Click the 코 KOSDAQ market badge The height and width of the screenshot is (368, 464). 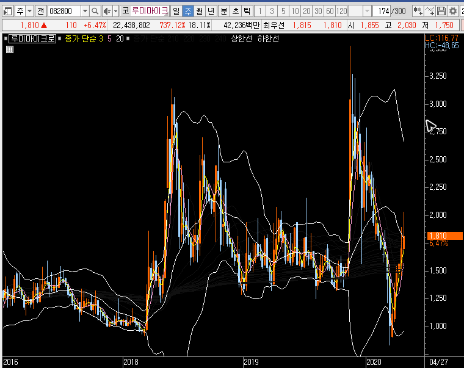[126, 12]
